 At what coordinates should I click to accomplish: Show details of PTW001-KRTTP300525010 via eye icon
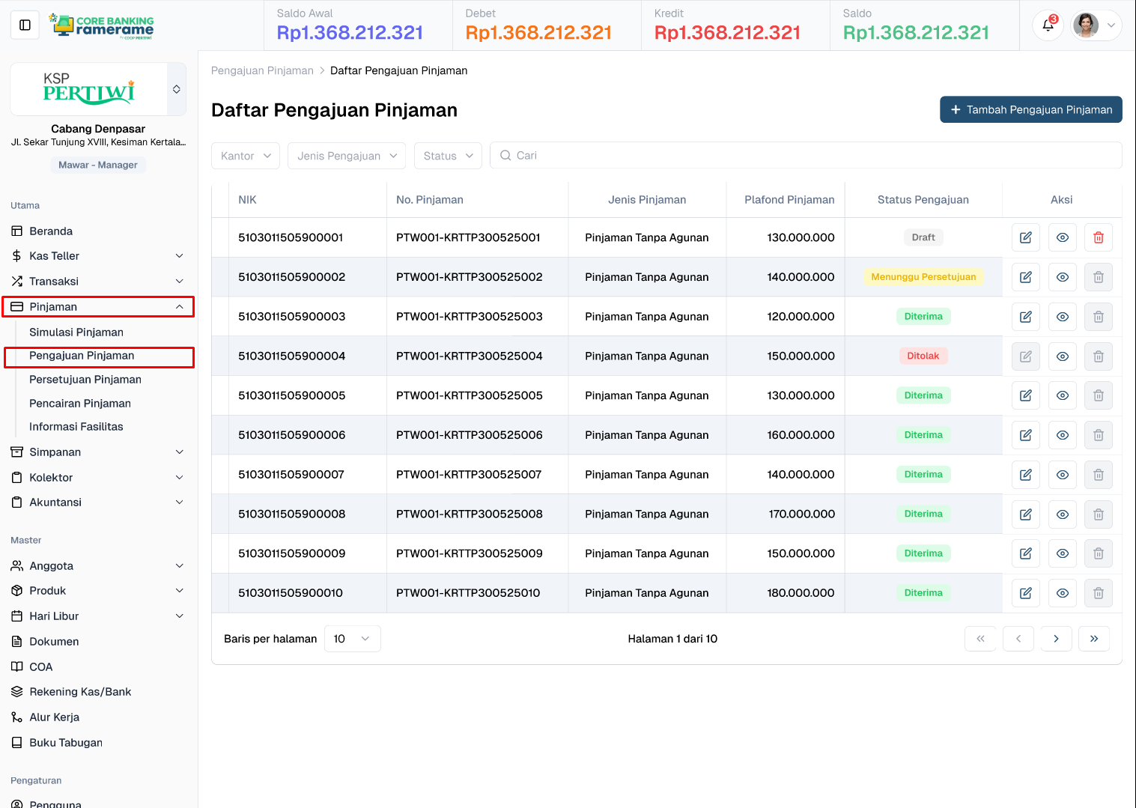coord(1062,592)
